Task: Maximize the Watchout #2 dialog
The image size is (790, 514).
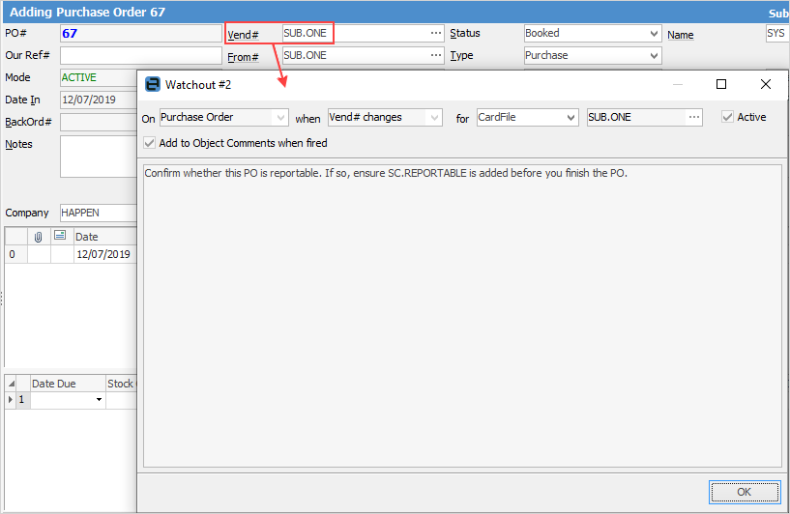Action: click(721, 84)
